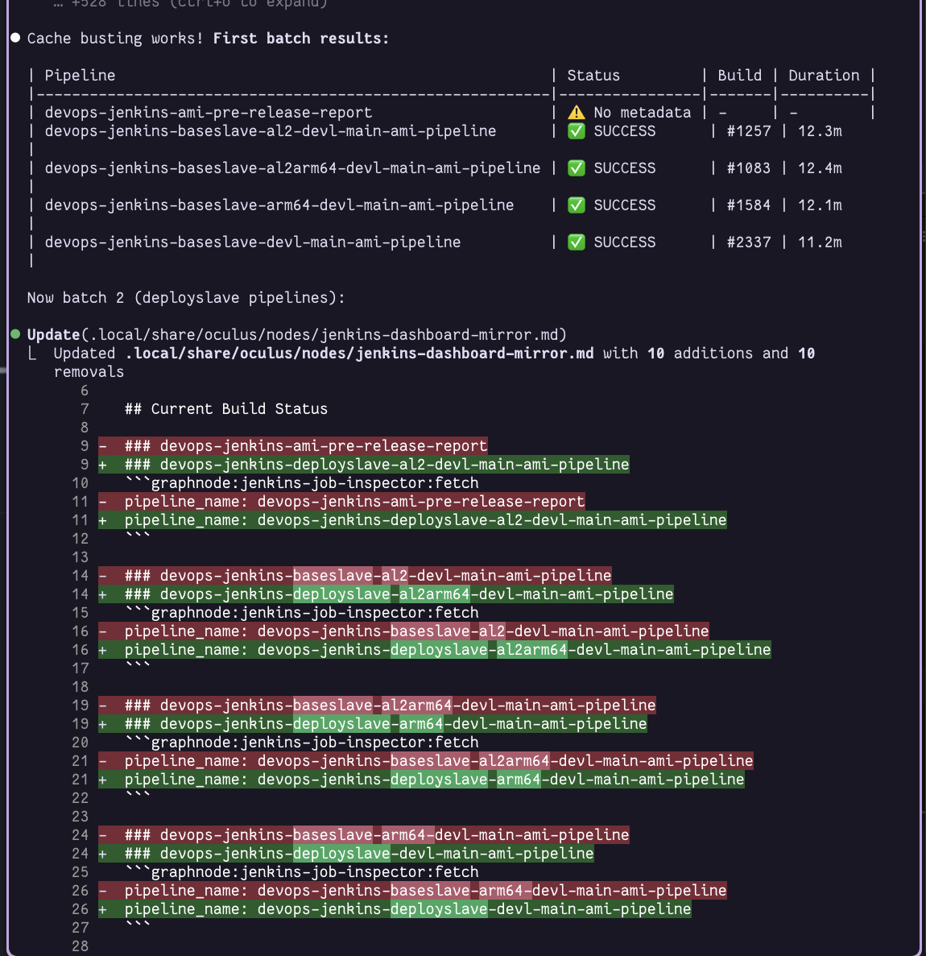Click the green checkmark for build #1257
The width and height of the screenshot is (926, 956).
click(x=577, y=131)
